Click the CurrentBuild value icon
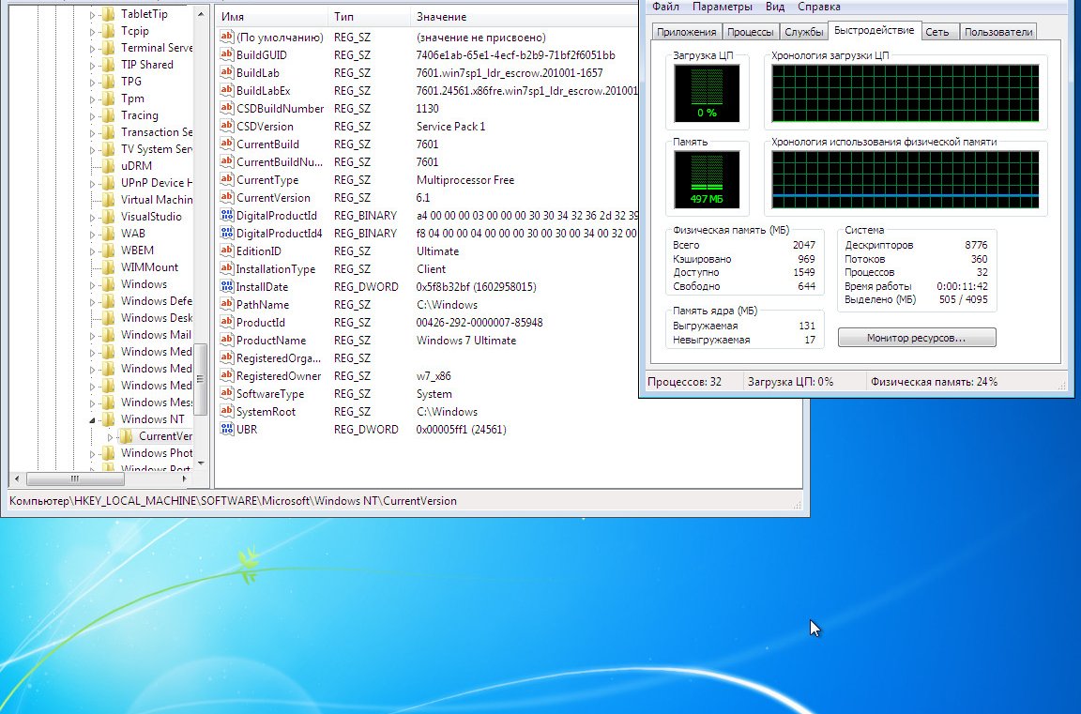Image resolution: width=1081 pixels, height=714 pixels. [x=227, y=144]
